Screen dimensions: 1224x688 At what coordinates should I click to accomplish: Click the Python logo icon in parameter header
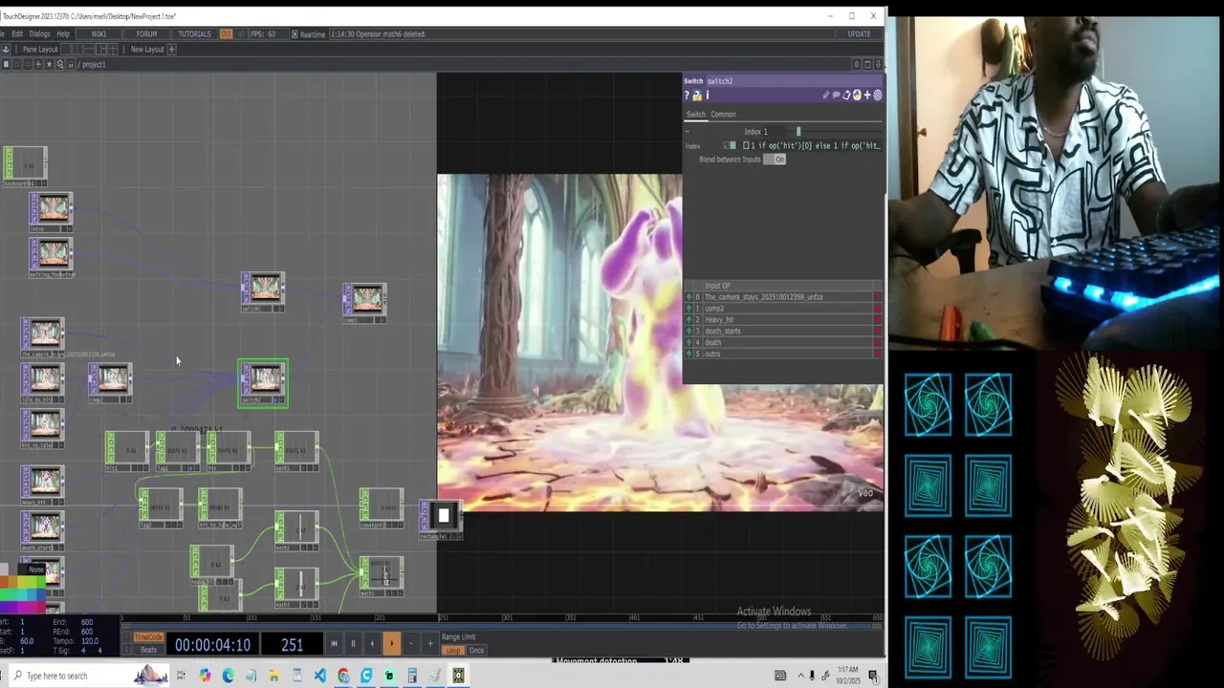click(x=857, y=96)
